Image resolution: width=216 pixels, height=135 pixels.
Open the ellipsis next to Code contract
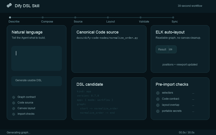pos(193,99)
